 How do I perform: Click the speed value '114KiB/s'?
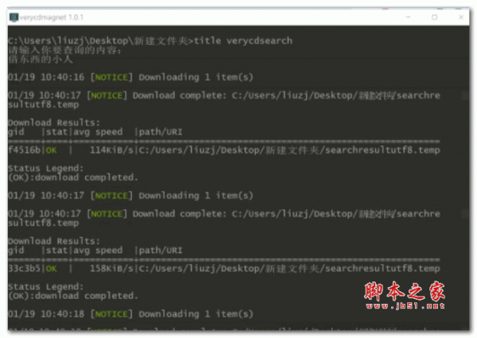pos(111,150)
